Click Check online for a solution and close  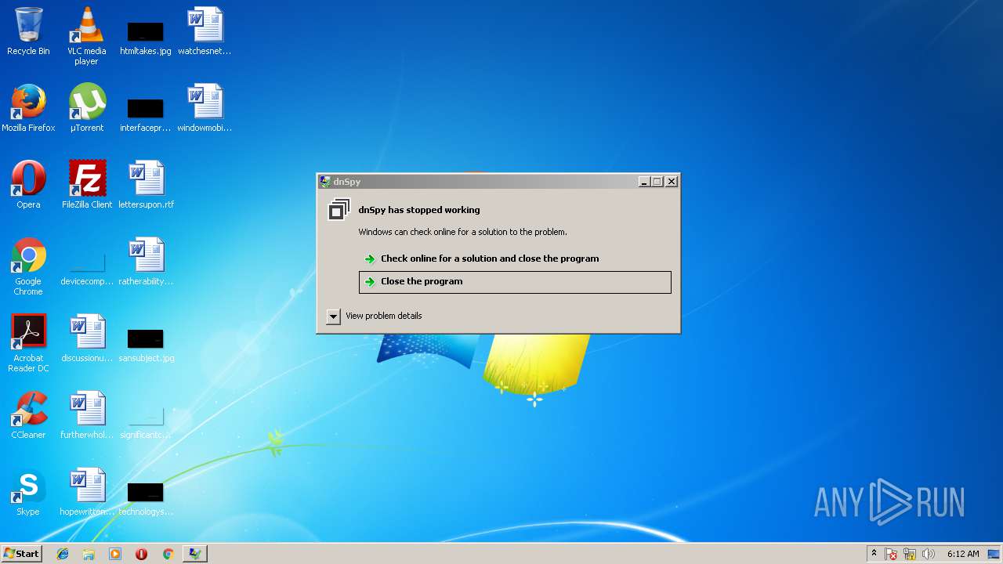pos(515,258)
